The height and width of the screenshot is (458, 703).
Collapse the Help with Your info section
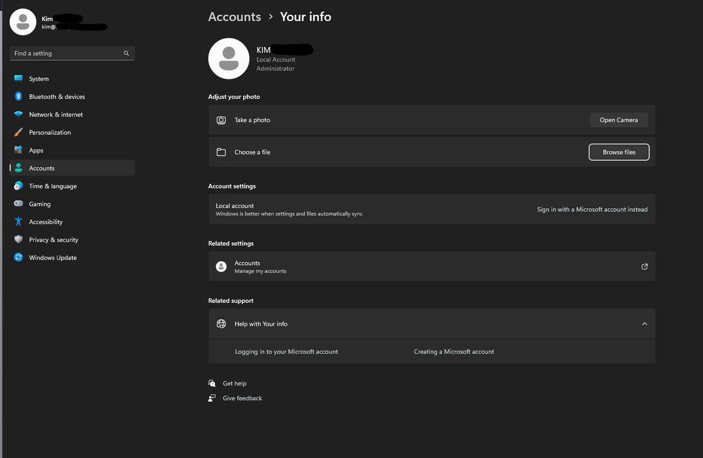(x=645, y=323)
